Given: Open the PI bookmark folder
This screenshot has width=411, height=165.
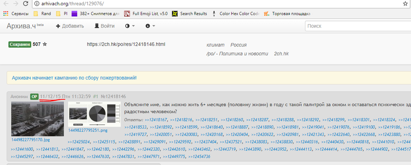Looking at the screenshot, I should 62,14.
